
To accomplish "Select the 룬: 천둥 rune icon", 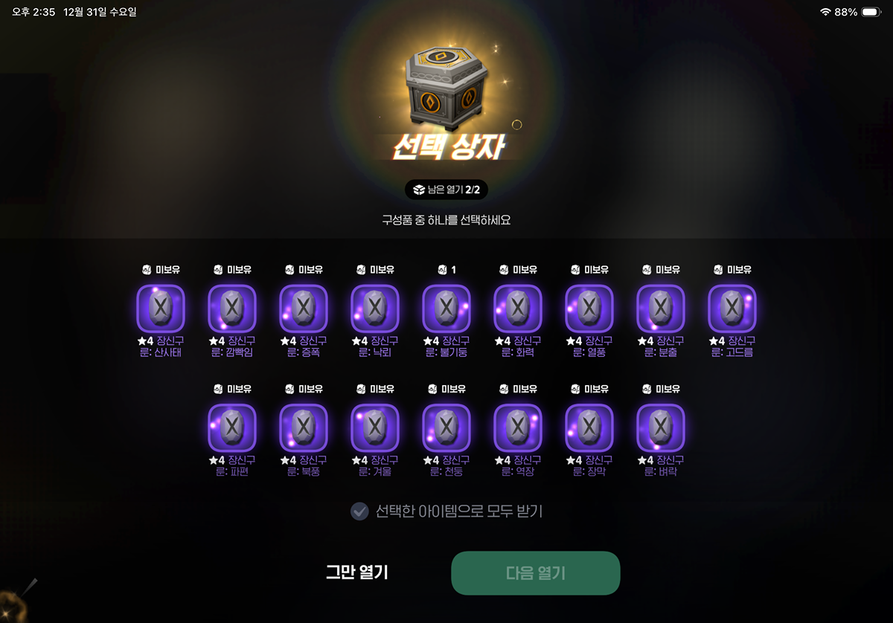I will [x=446, y=427].
